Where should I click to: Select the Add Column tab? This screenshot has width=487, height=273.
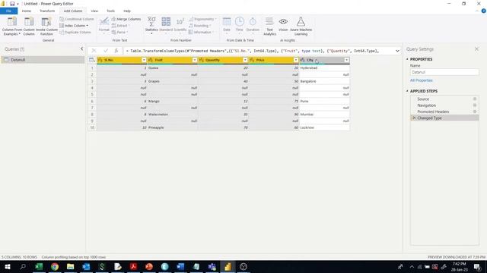(73, 11)
